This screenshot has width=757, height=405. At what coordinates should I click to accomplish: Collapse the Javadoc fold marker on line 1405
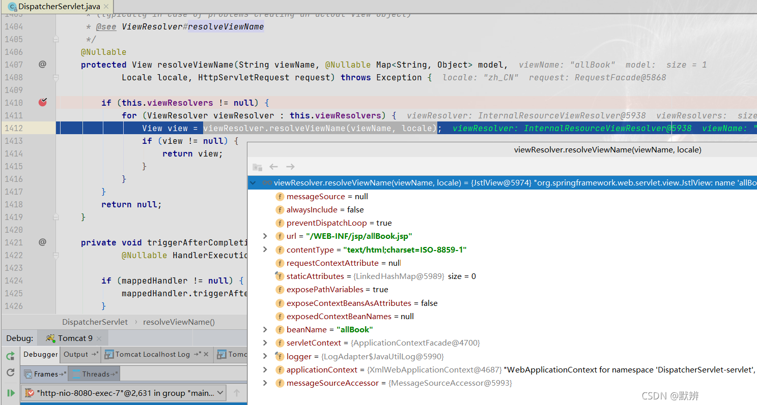[56, 39]
